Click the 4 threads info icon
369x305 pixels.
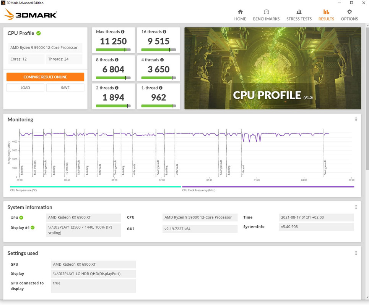tap(162, 60)
